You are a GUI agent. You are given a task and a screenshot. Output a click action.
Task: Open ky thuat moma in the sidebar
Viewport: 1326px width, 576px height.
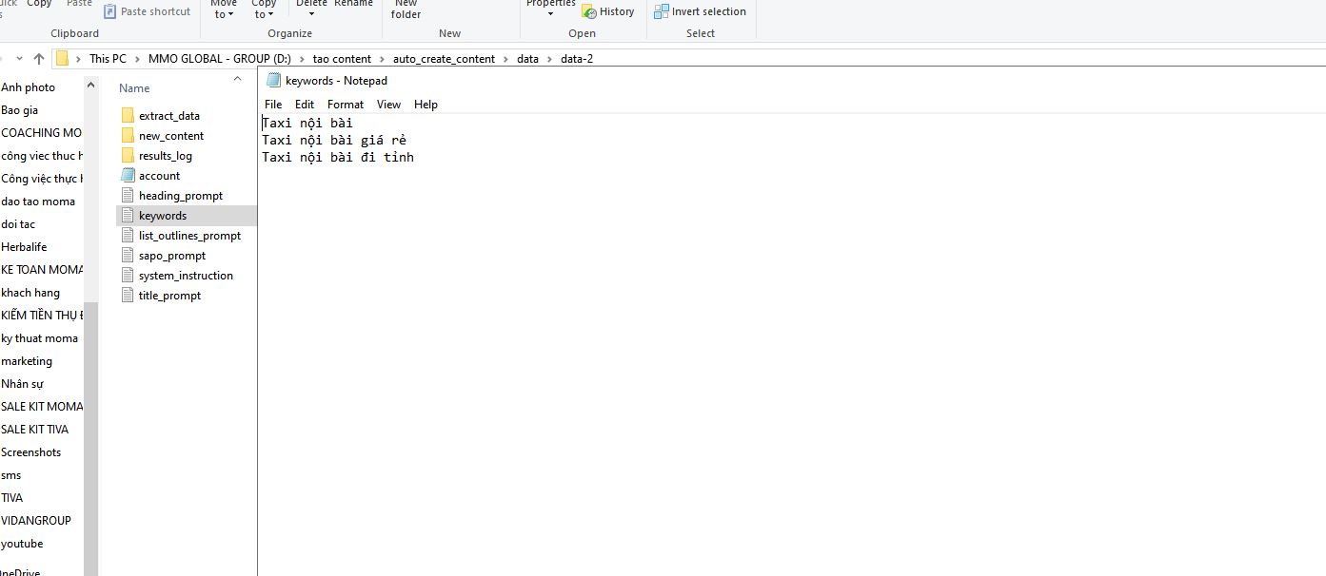[40, 338]
